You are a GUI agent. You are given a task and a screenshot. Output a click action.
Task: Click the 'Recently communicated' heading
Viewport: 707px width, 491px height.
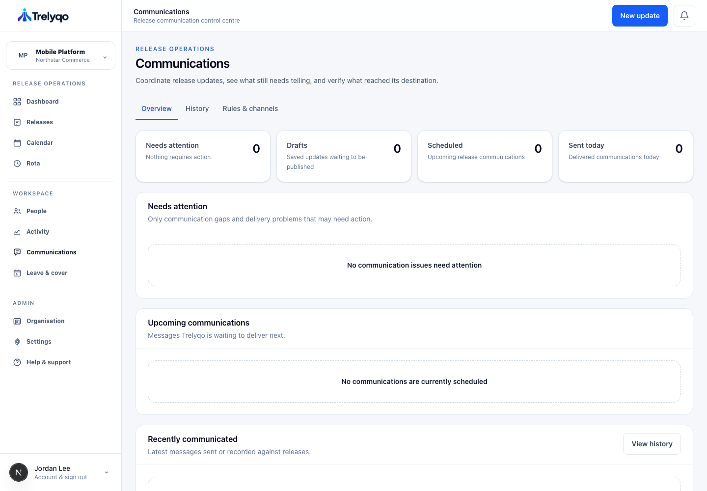[x=192, y=439]
